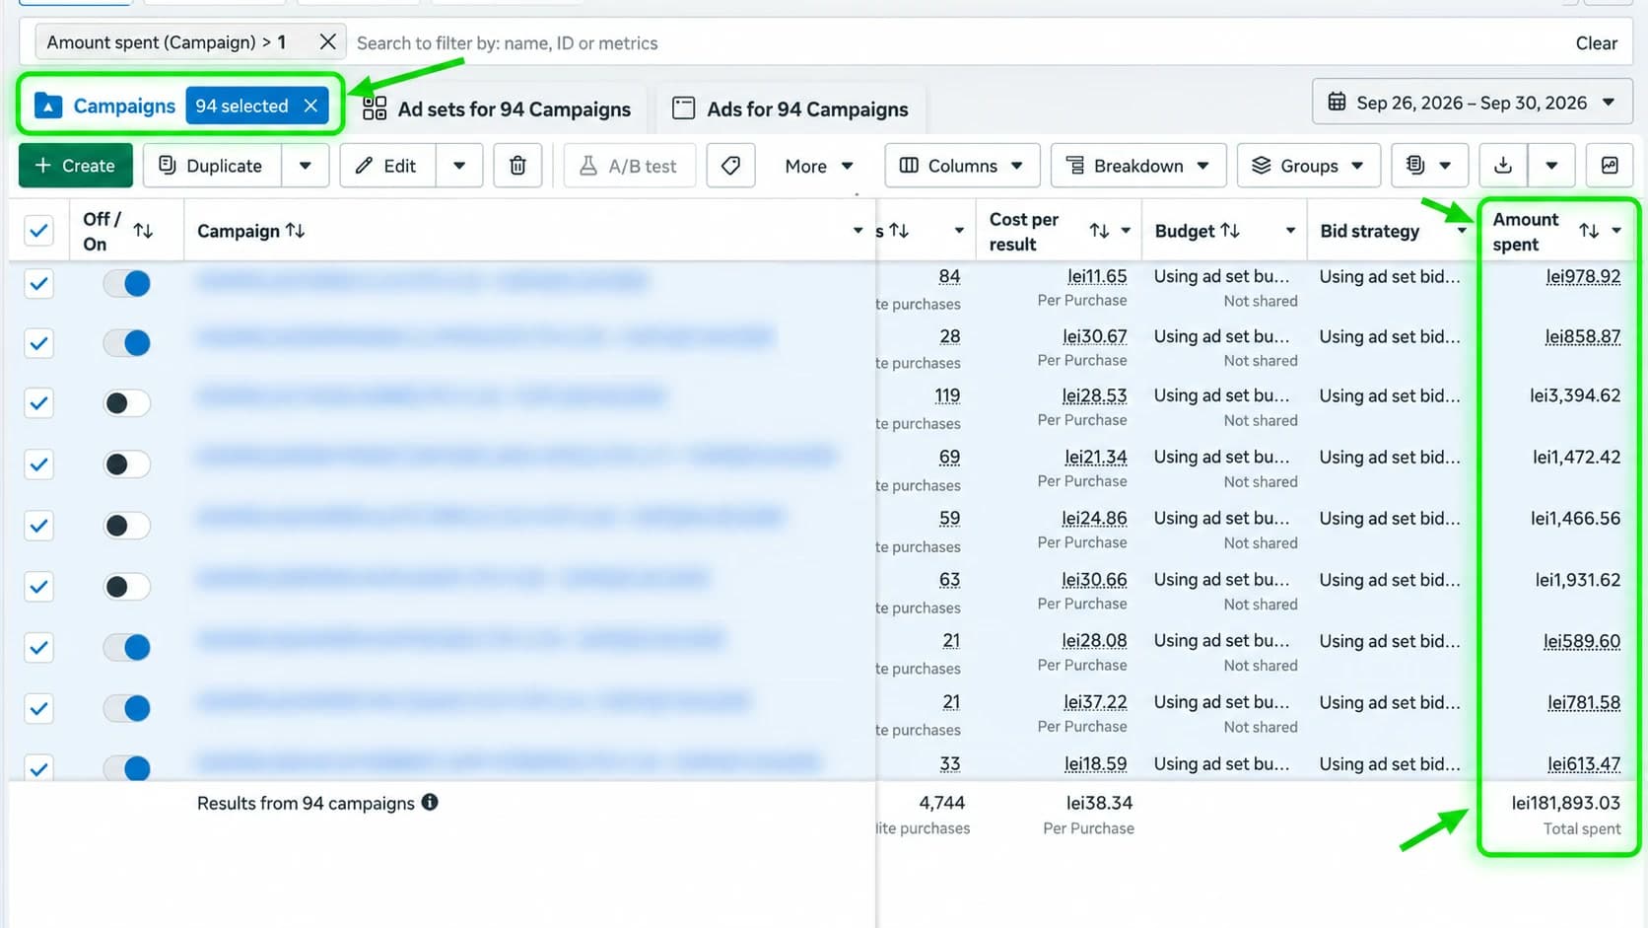1648x928 pixels.
Task: Uncheck the campaign row spending lei978.92
Action: point(38,284)
